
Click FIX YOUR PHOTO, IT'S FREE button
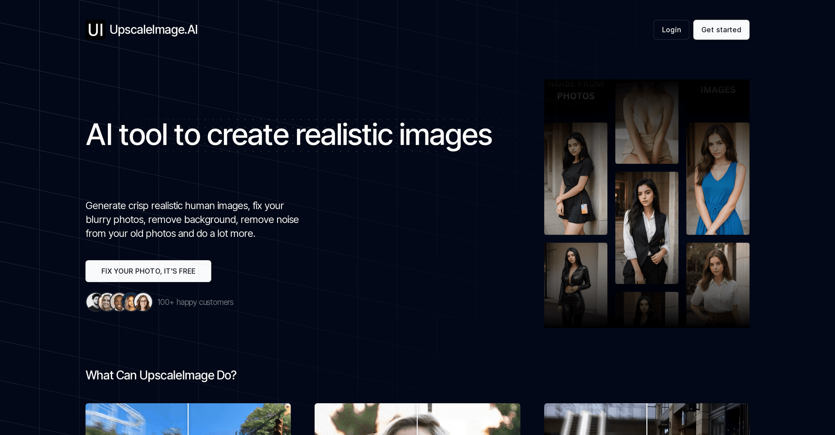(x=148, y=271)
